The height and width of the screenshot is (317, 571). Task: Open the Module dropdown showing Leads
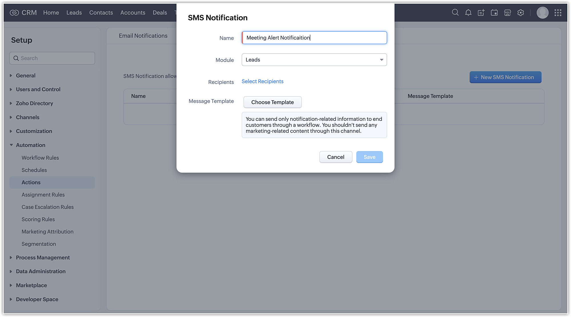(314, 60)
